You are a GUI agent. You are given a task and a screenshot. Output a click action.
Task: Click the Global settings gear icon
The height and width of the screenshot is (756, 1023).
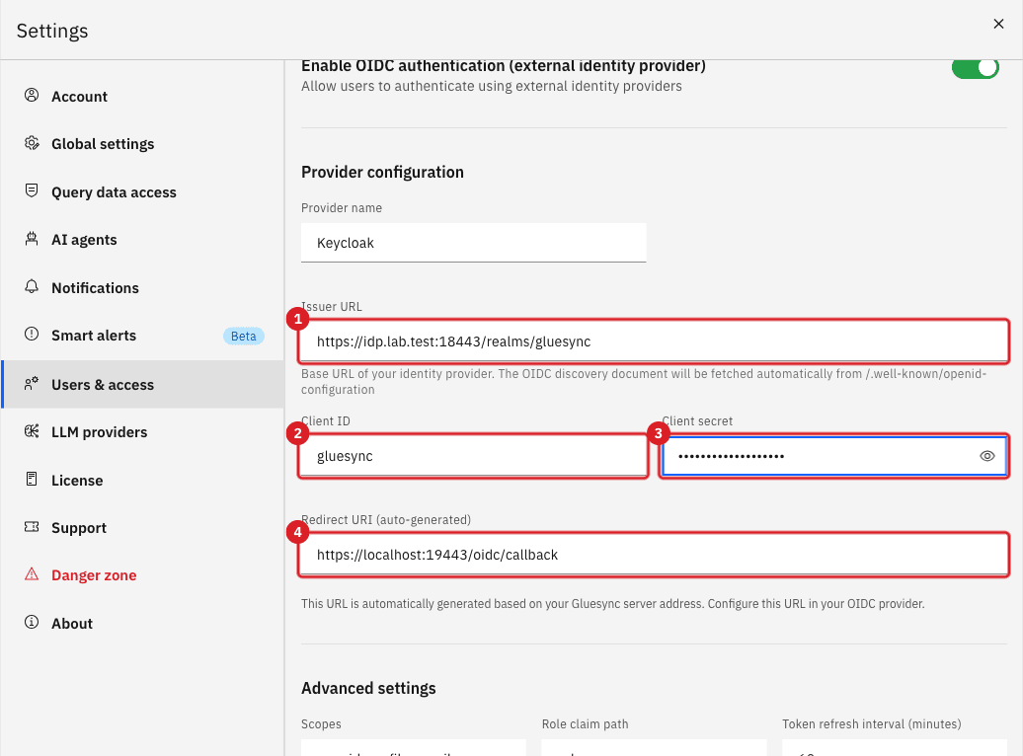(x=32, y=143)
